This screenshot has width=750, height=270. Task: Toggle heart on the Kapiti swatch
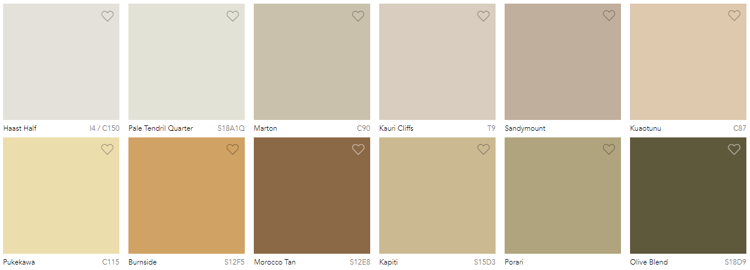click(484, 149)
